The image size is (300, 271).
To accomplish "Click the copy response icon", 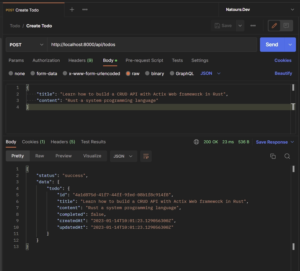I will pos(273,156).
